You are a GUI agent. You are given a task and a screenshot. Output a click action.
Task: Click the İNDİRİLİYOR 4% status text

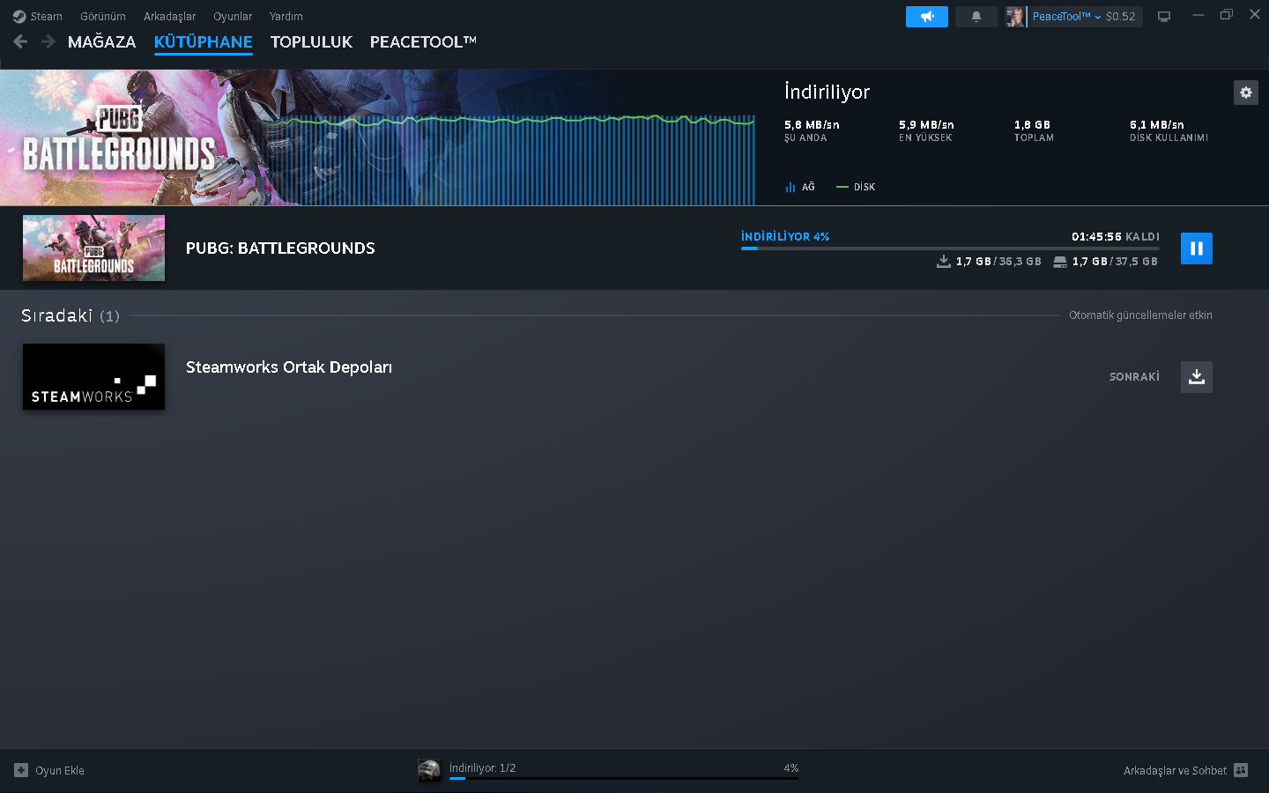(785, 236)
